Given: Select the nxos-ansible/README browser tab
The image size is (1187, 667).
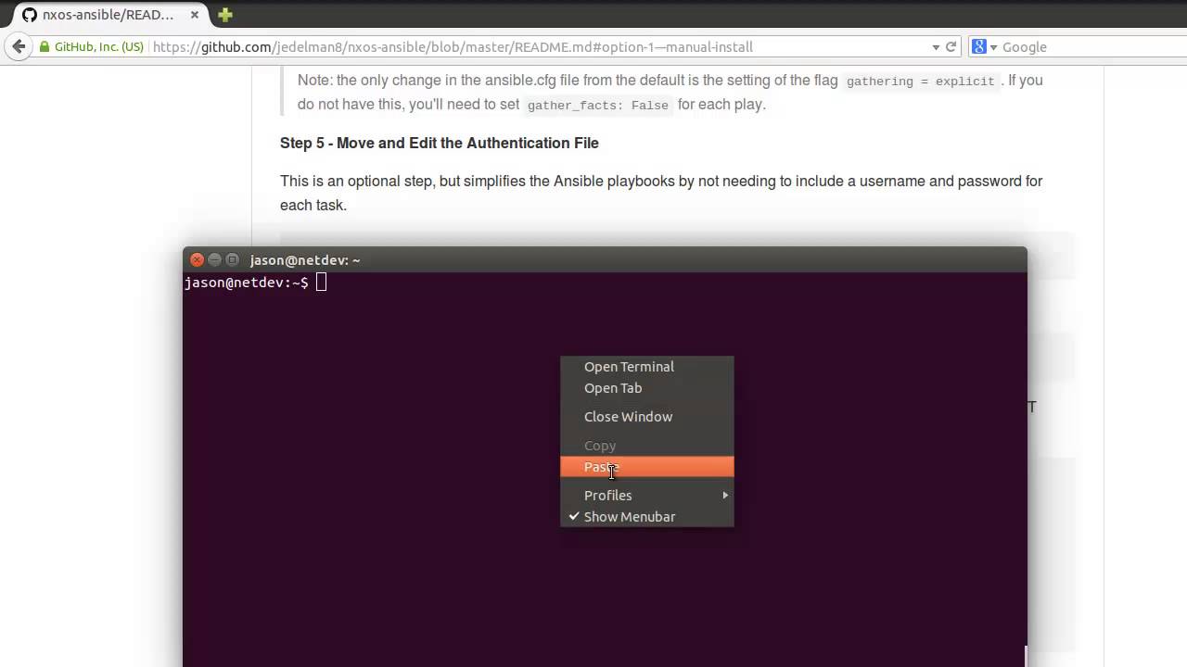Looking at the screenshot, I should click(108, 15).
